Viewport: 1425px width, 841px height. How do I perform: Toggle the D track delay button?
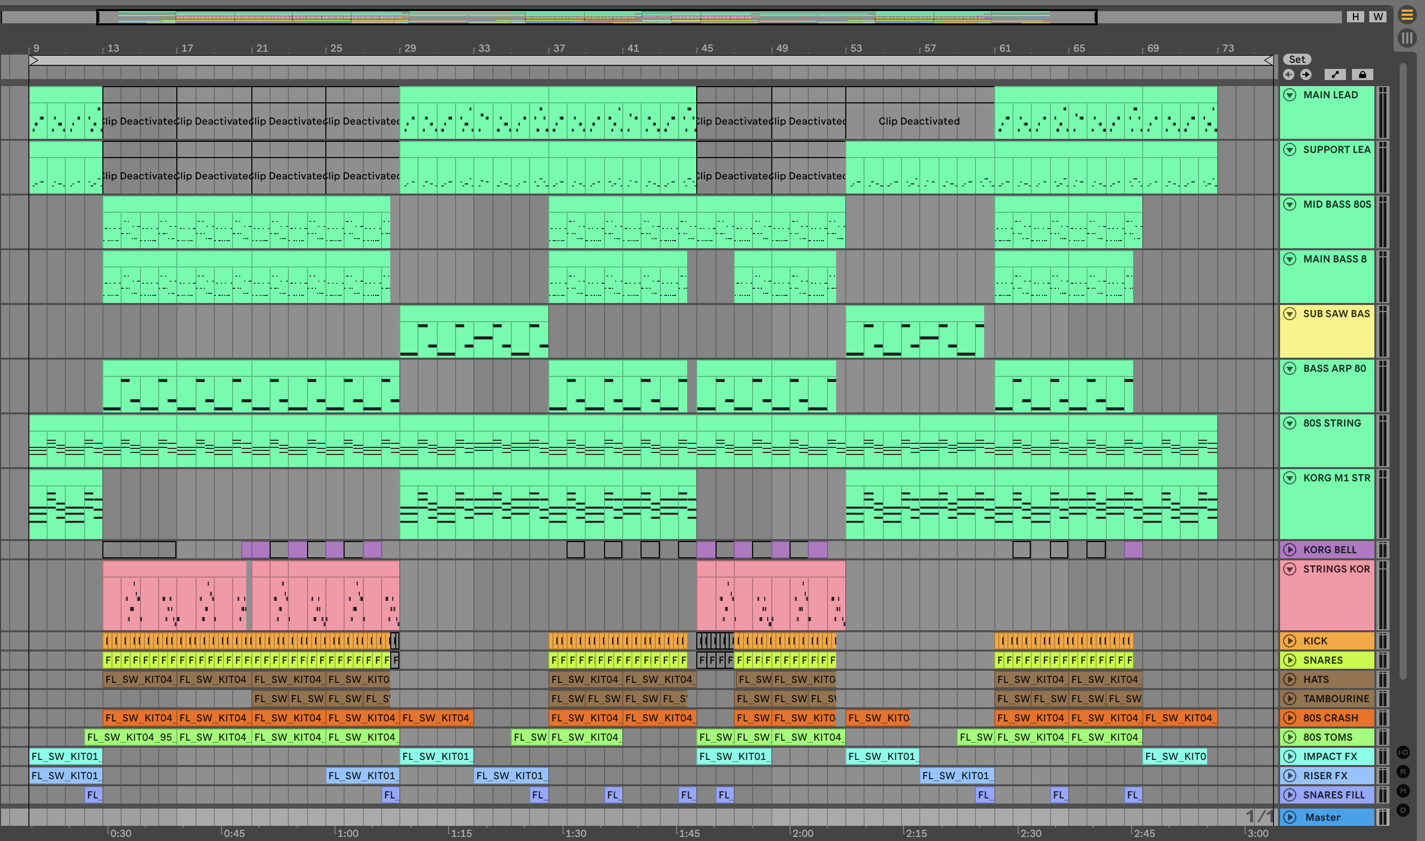(1403, 810)
